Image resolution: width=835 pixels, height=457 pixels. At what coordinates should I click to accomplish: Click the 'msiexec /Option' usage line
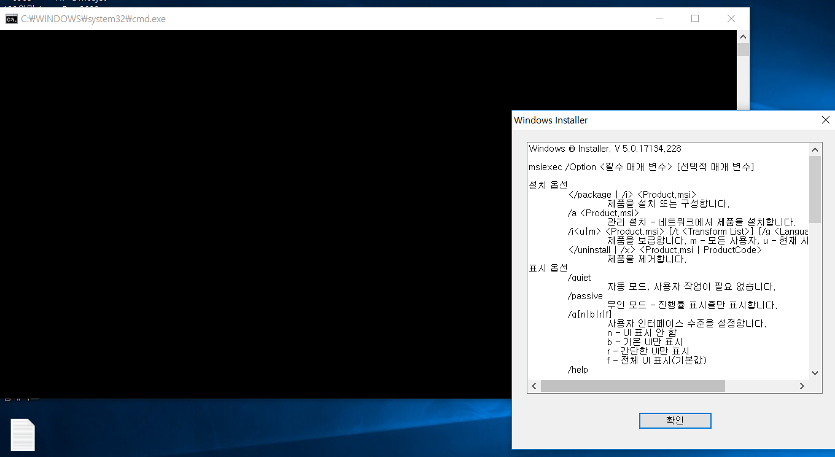(x=642, y=167)
